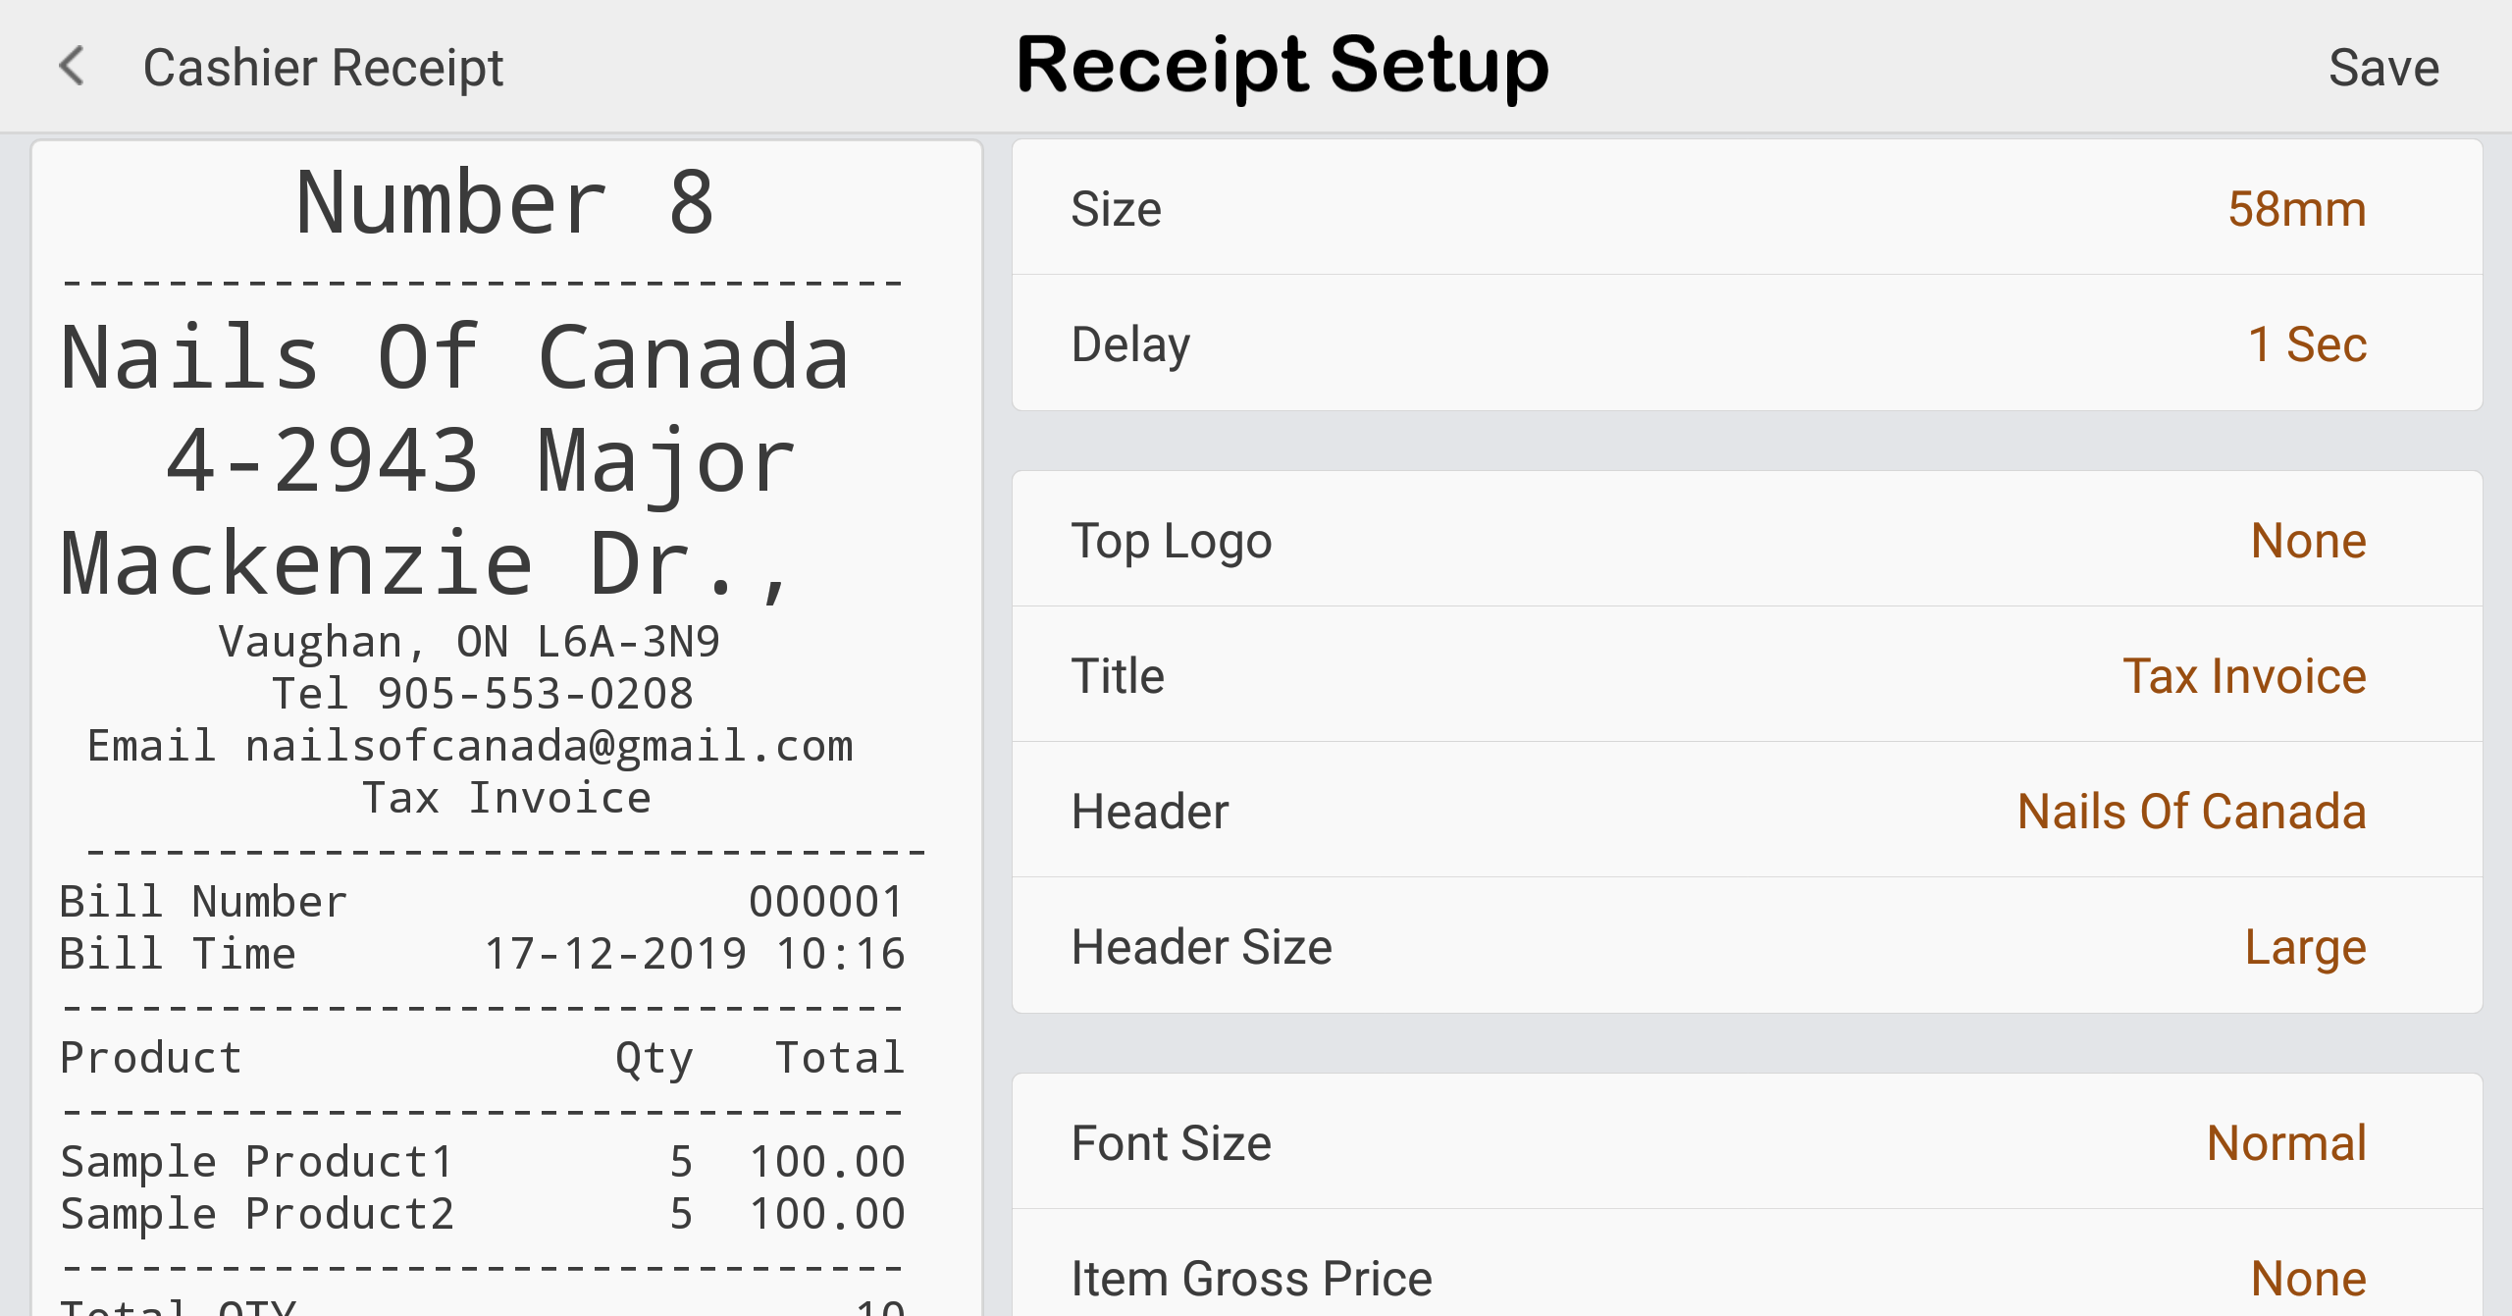Tap the back arrow icon
This screenshot has height=1316, width=2512.
pos(72,67)
